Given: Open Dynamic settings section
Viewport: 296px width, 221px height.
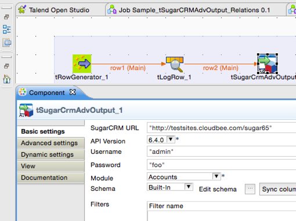Looking at the screenshot, I should [50, 154].
